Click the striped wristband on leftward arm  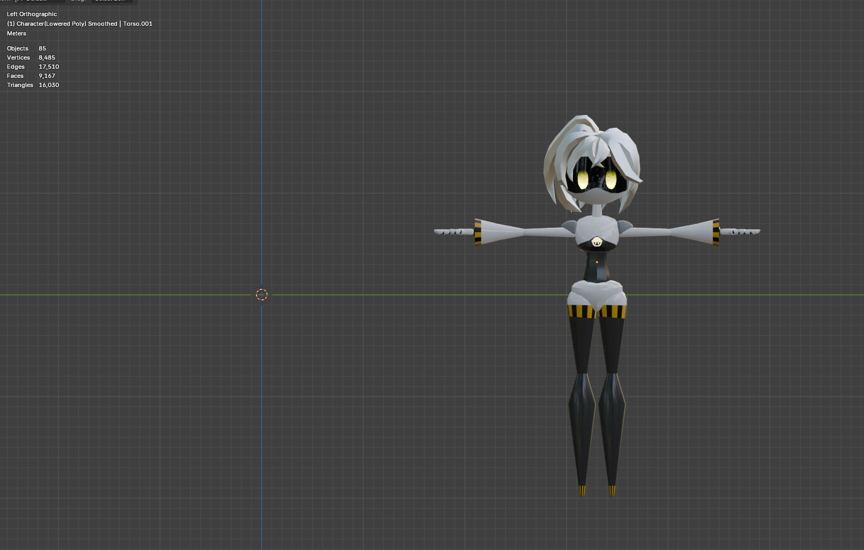pyautogui.click(x=478, y=232)
